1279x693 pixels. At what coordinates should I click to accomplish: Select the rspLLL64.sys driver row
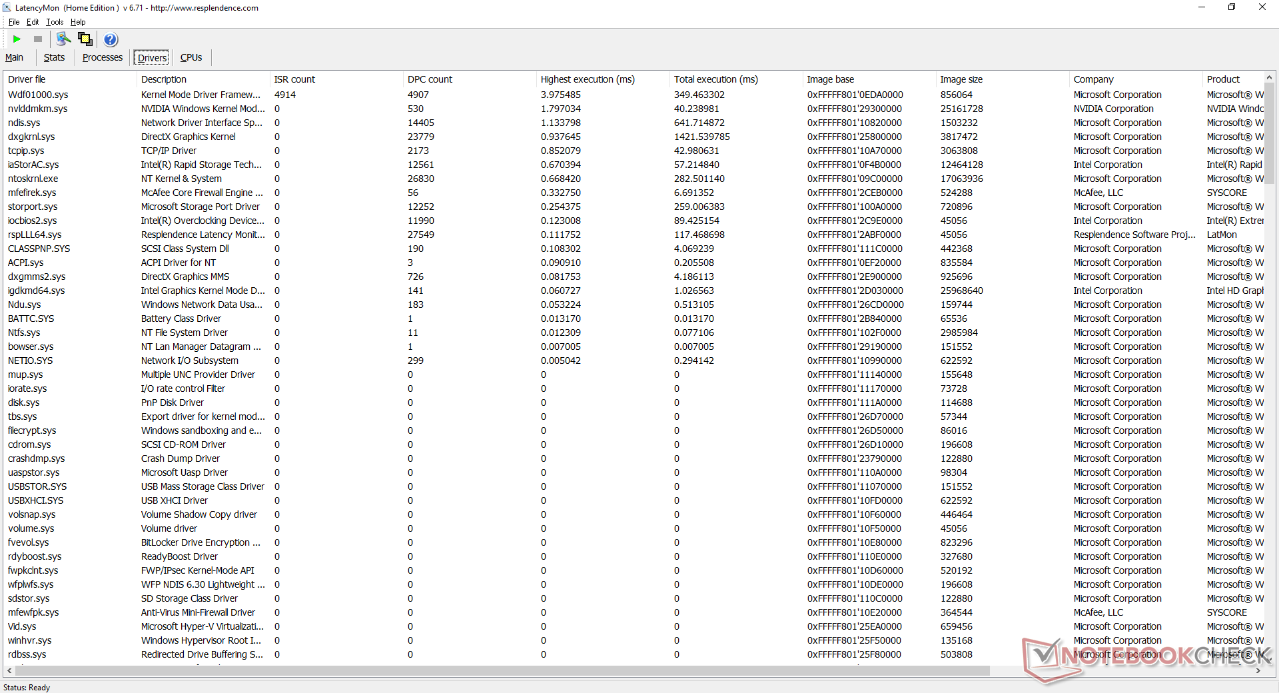[x=634, y=235]
